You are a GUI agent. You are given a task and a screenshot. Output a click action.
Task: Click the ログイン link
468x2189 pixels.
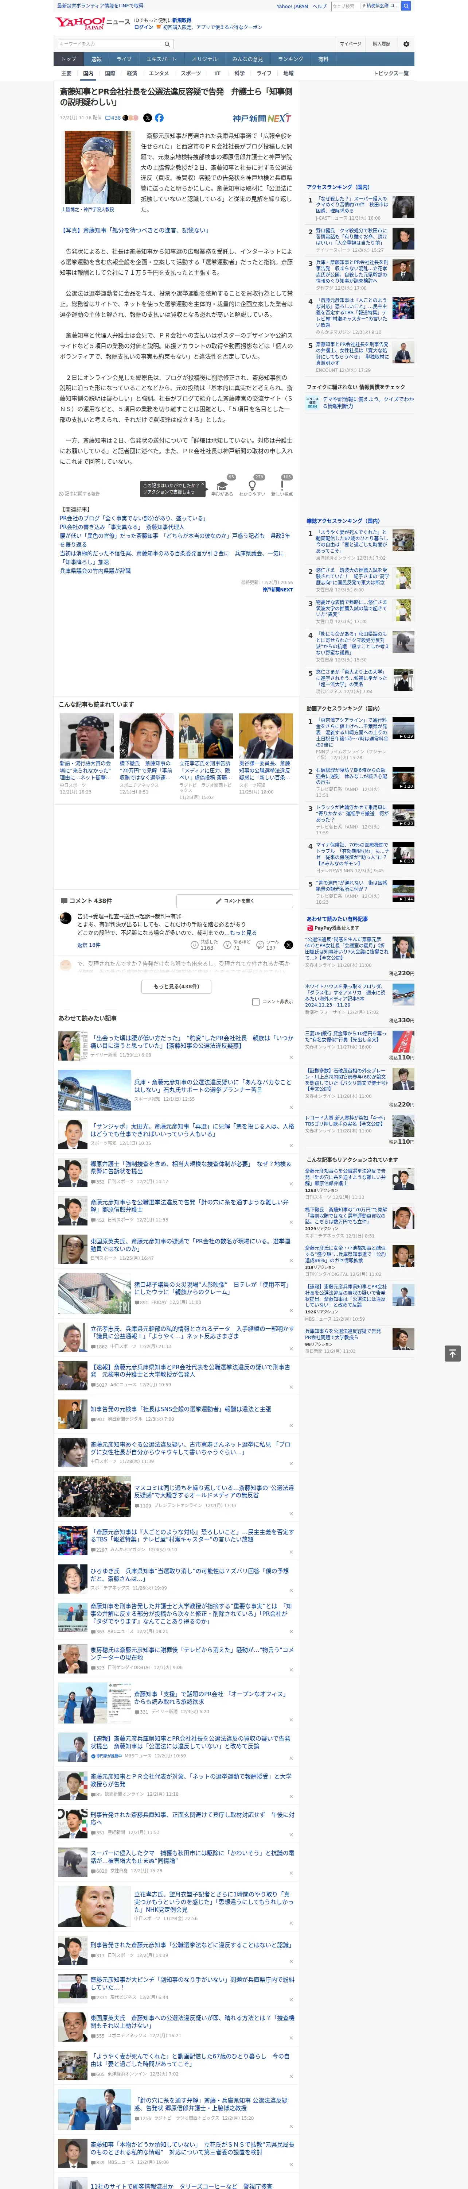point(144,27)
